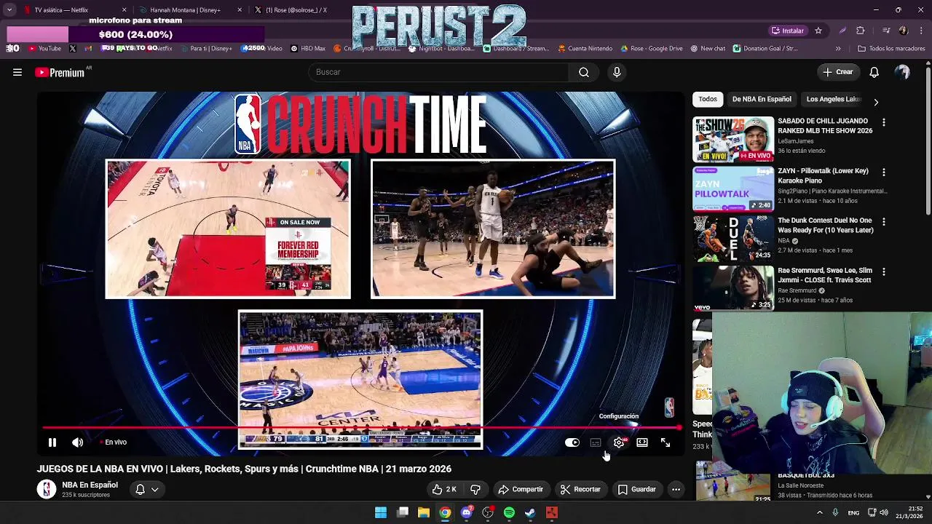Toggle subtitles in the player
This screenshot has height=524, width=932.
pyautogui.click(x=596, y=442)
